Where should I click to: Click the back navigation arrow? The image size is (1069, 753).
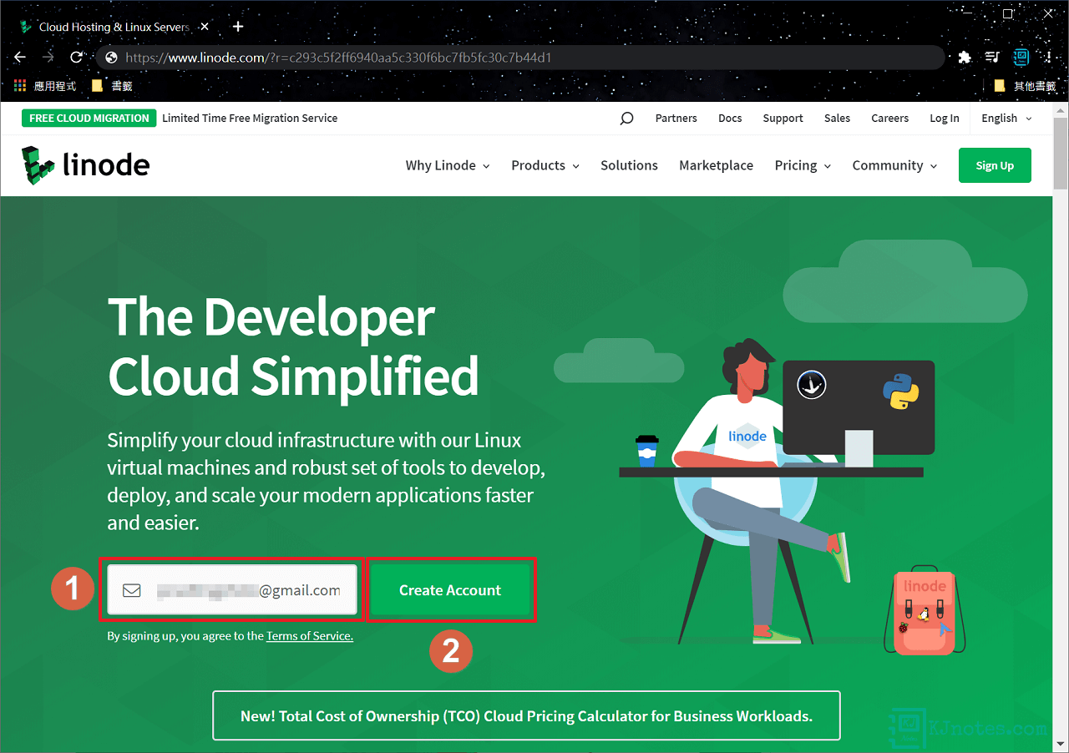click(19, 57)
